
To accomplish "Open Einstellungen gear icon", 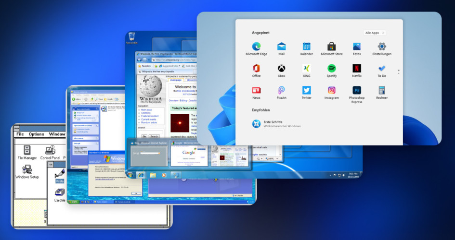I will [382, 49].
